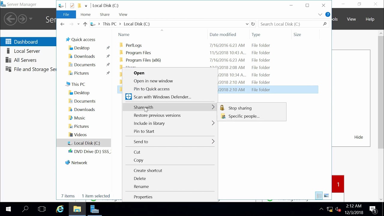
Task: Open Server Manager View menu
Action: pyautogui.click(x=351, y=19)
